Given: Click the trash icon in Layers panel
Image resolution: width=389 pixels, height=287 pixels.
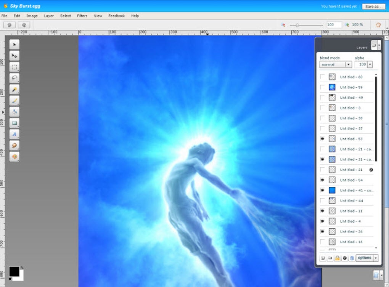Looking at the screenshot, I should coord(352,258).
